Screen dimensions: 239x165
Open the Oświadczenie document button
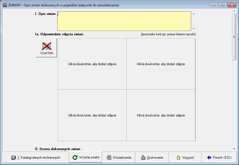(119, 158)
